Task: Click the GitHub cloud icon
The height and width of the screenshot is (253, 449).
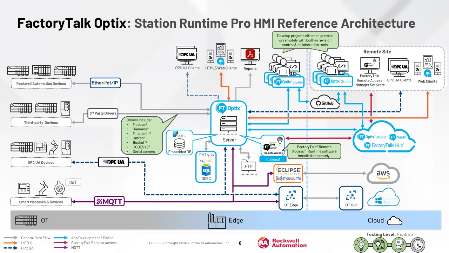Action: (x=325, y=102)
